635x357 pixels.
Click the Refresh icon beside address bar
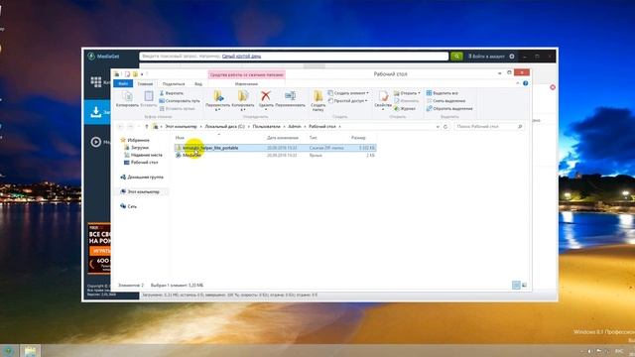(x=445, y=127)
